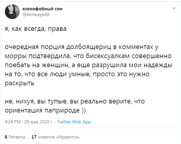Click the profile avatar of ксенофобный сон
Image resolution: width=181 pixels, height=144 pixels.
tap(12, 11)
